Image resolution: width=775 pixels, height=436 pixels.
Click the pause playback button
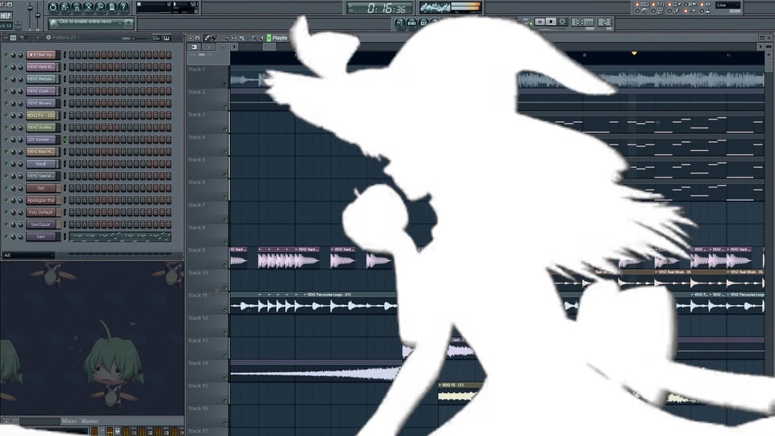(540, 22)
